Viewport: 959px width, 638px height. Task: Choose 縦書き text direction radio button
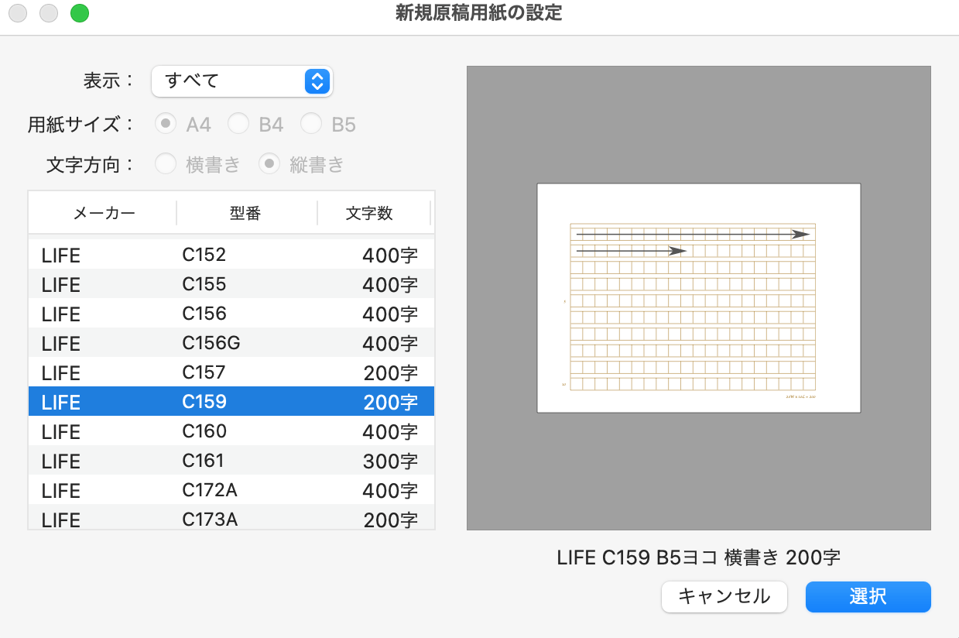coord(269,164)
